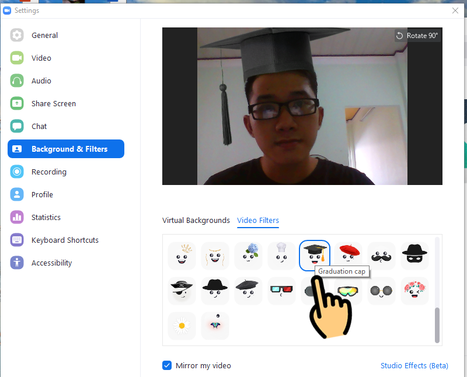Viewport: 467px width, 377px height.
Task: Select the 3D glasses filter
Action: [x=281, y=290]
